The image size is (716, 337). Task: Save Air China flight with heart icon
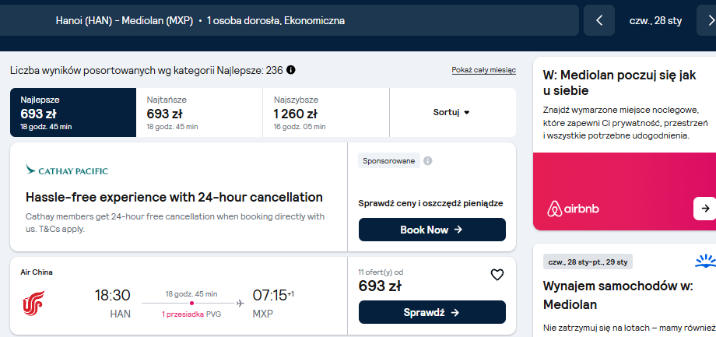497,275
